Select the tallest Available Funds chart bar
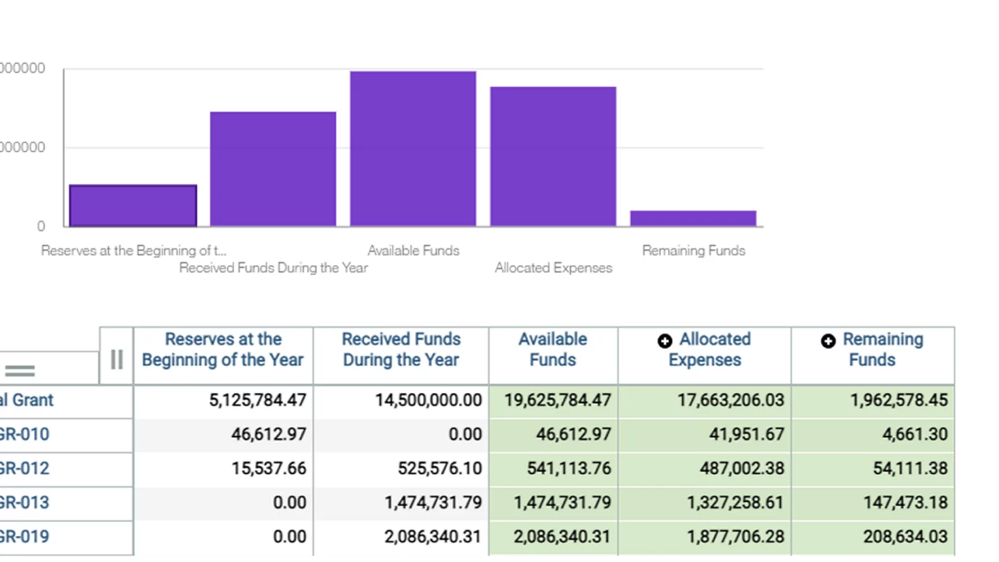Screen dimensions: 999x562 pos(413,149)
